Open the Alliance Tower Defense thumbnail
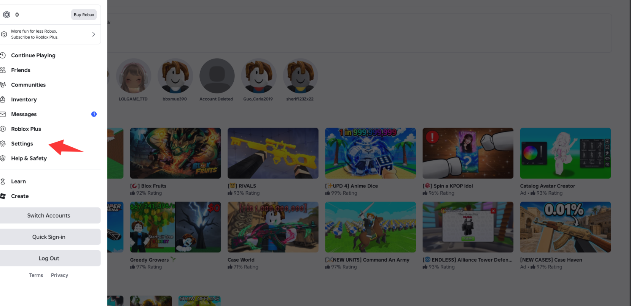631x306 pixels. 468,227
